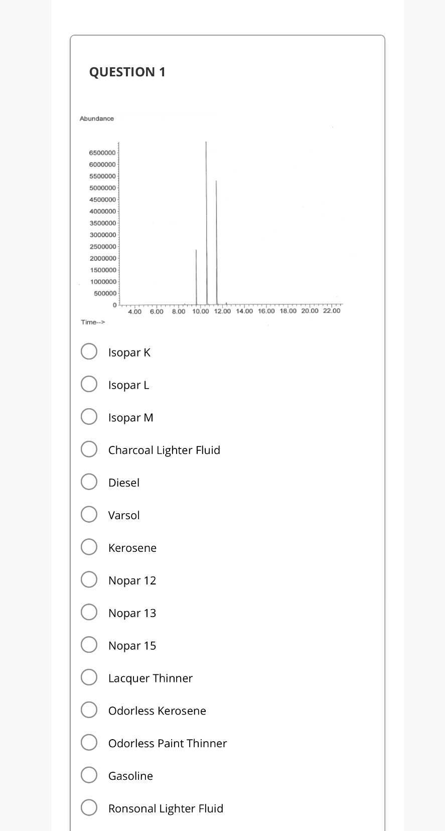Image resolution: width=445 pixels, height=831 pixels.
Task: Click the Time axis label
Action: (x=93, y=321)
